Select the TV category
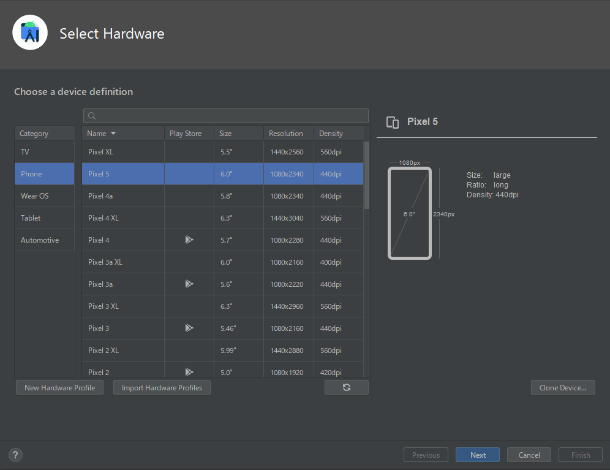The height and width of the screenshot is (470, 610). tap(25, 152)
